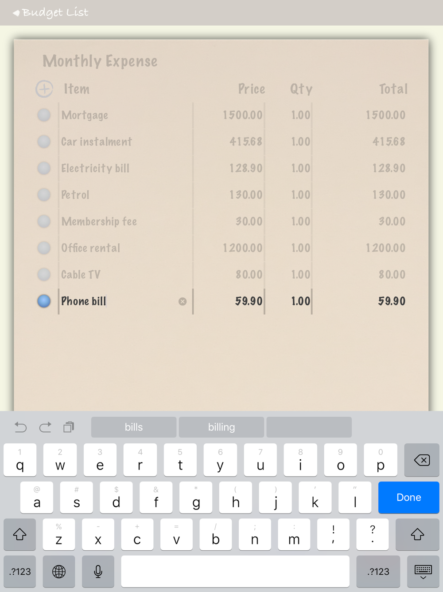The height and width of the screenshot is (592, 443).
Task: Tap the right Shift key
Action: (417, 534)
